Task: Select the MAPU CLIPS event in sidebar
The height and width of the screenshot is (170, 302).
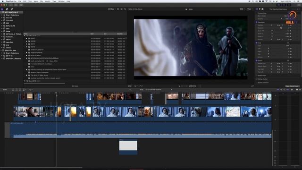Action: click(10, 25)
